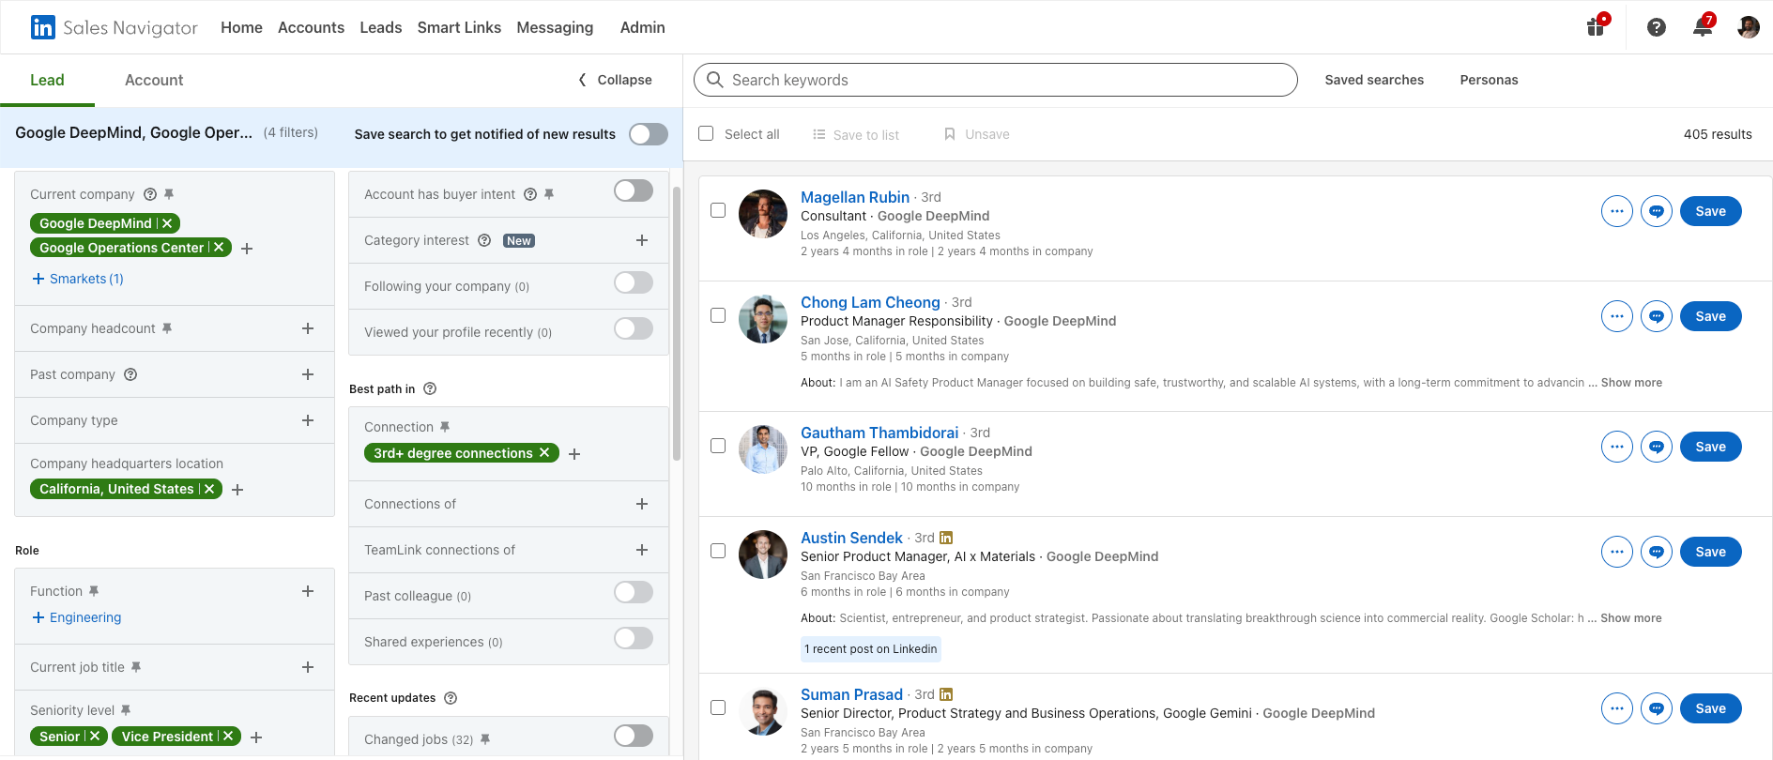
Task: Click the help question mark icon
Action: pos(1657,27)
